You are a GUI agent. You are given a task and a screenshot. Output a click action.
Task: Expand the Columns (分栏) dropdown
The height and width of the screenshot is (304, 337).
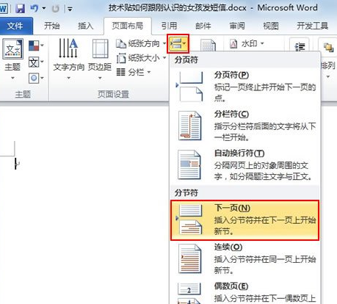point(134,72)
